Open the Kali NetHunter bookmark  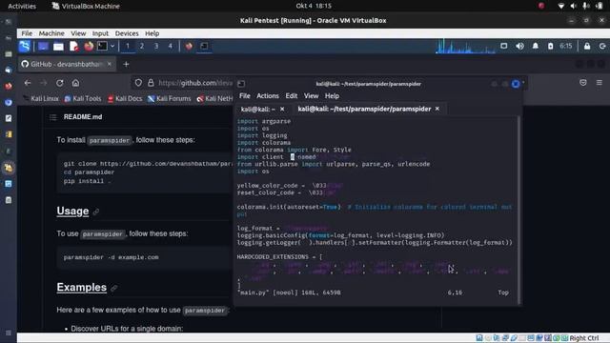click(214, 99)
